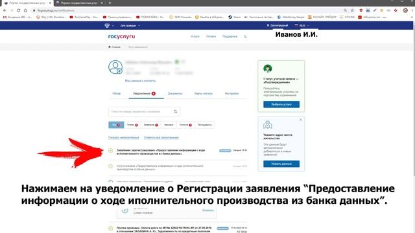This screenshot has height=233, width=415.
Task: Open the Gmail bookmark
Action: (18, 17)
